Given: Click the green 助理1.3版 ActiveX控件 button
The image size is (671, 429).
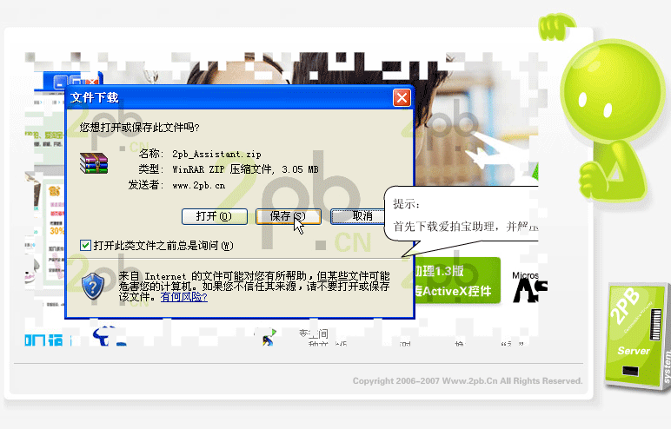Looking at the screenshot, I should tap(457, 280).
